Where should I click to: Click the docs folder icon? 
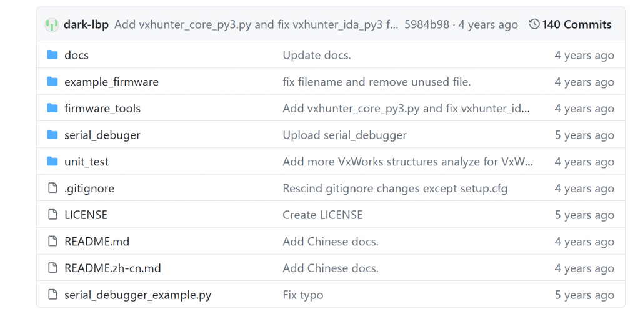click(x=52, y=55)
